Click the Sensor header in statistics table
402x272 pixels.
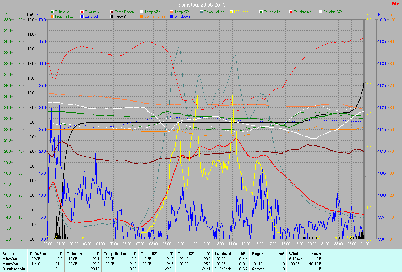(8, 253)
